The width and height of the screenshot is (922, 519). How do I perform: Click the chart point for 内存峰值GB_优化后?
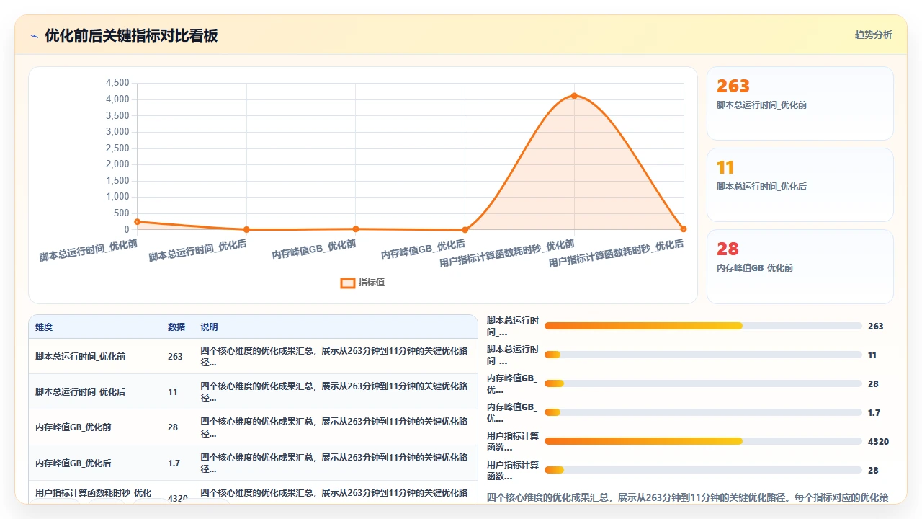click(x=465, y=230)
